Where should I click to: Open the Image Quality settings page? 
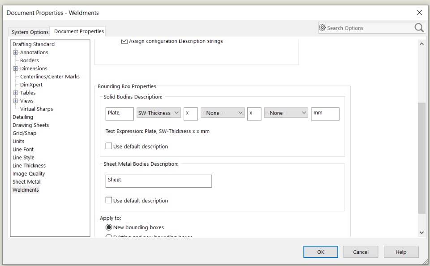[x=29, y=174]
